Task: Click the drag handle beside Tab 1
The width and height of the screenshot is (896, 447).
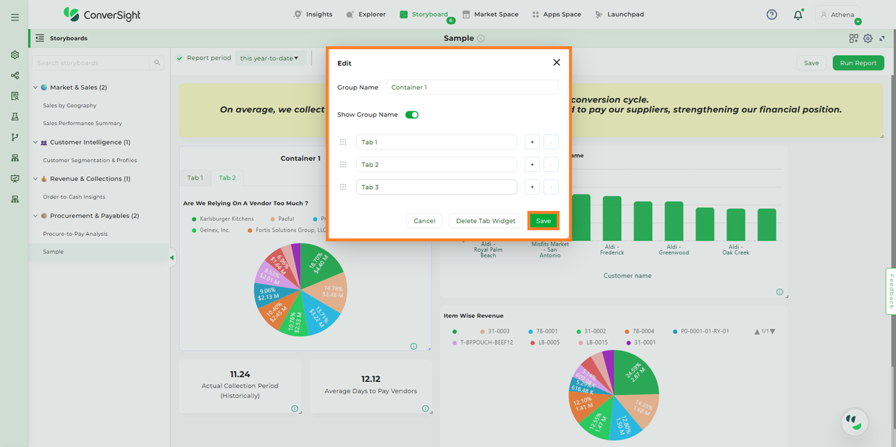Action: (343, 142)
